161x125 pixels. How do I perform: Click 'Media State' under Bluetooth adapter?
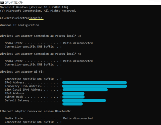pos(14,118)
